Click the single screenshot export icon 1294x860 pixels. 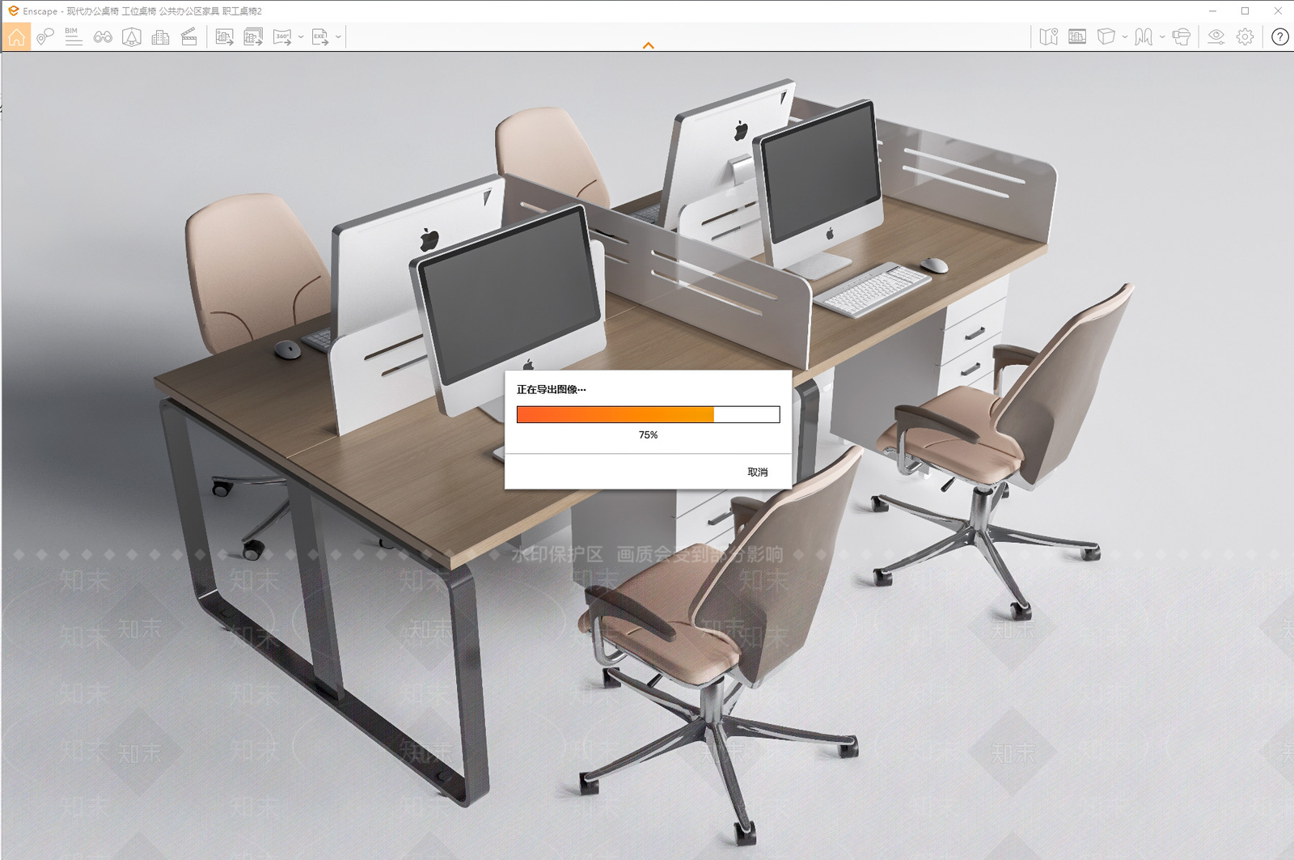225,37
